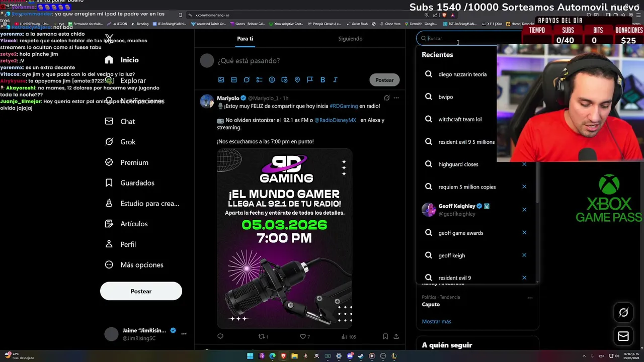Open floating messages button at bottom right
The width and height of the screenshot is (644, 362).
[x=623, y=336]
